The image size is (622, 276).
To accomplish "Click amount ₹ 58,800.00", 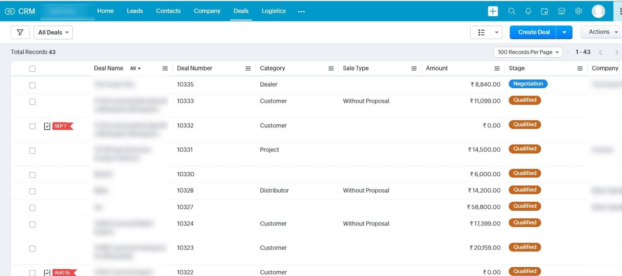I will pyautogui.click(x=484, y=207).
